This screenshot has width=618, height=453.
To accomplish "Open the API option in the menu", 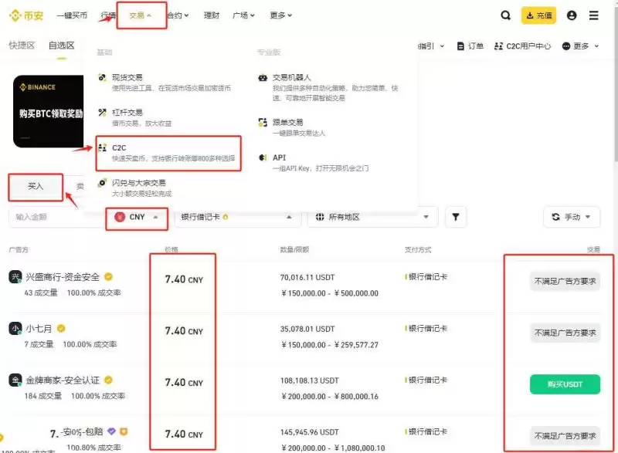I will (279, 157).
